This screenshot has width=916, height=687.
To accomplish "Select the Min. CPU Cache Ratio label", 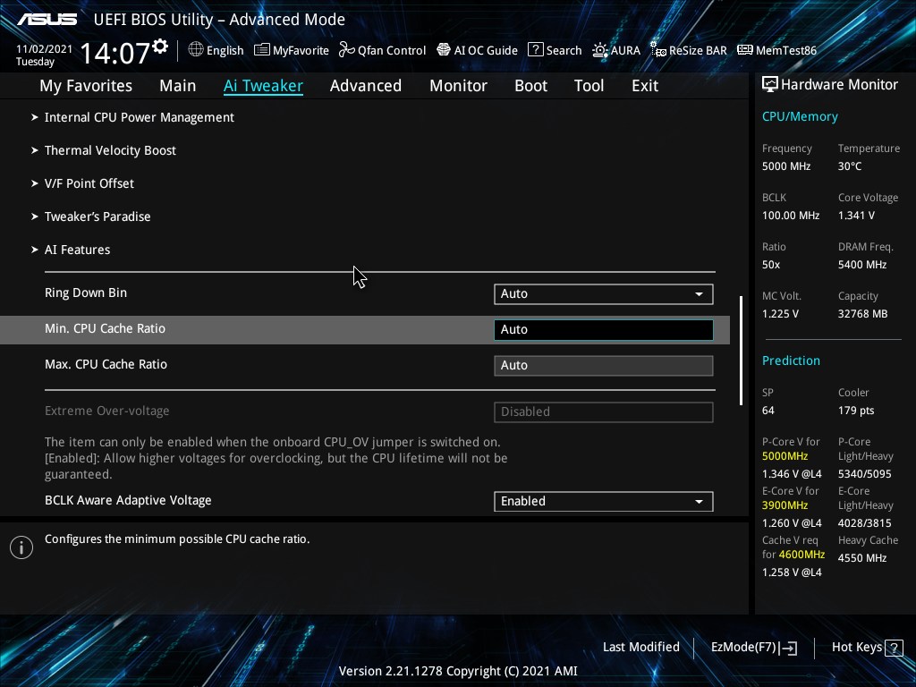I will coord(106,329).
